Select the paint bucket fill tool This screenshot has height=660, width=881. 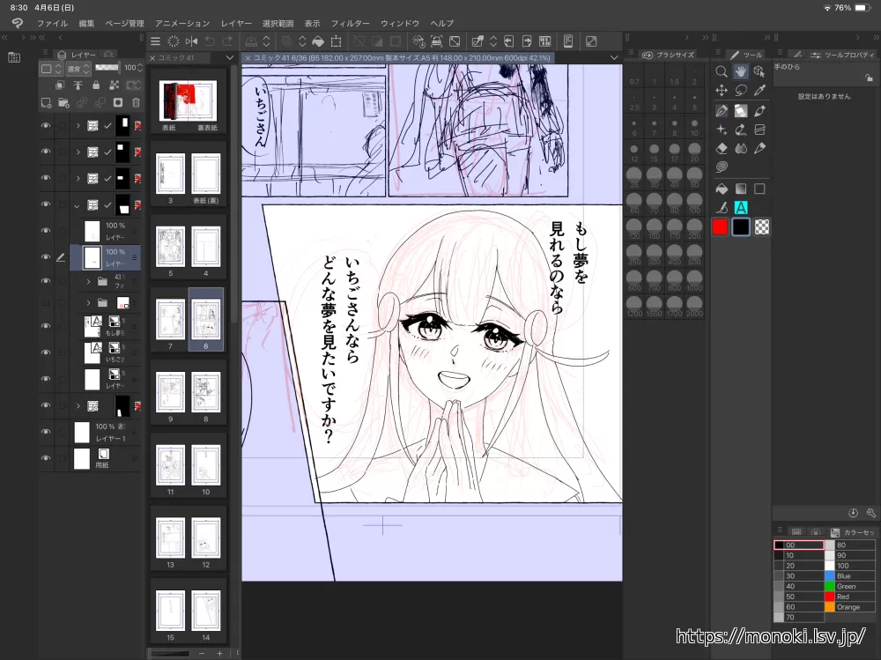[722, 189]
